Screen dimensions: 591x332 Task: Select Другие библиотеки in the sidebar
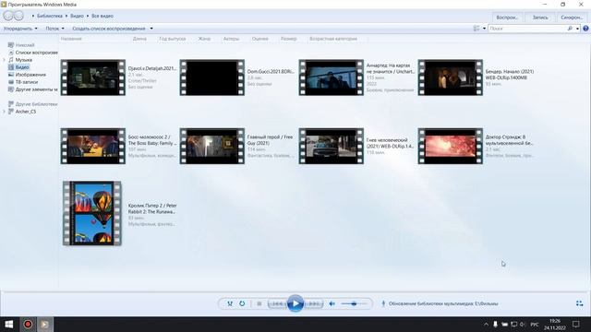(x=33, y=104)
